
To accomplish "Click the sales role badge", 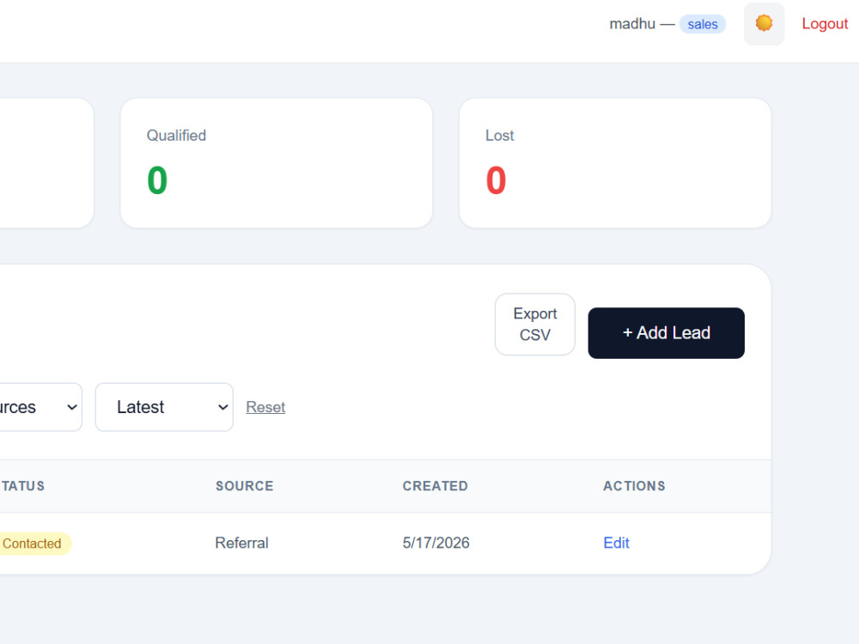I will pyautogui.click(x=703, y=24).
